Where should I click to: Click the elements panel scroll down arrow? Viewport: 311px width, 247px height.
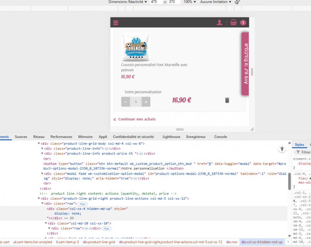[x=289, y=236]
